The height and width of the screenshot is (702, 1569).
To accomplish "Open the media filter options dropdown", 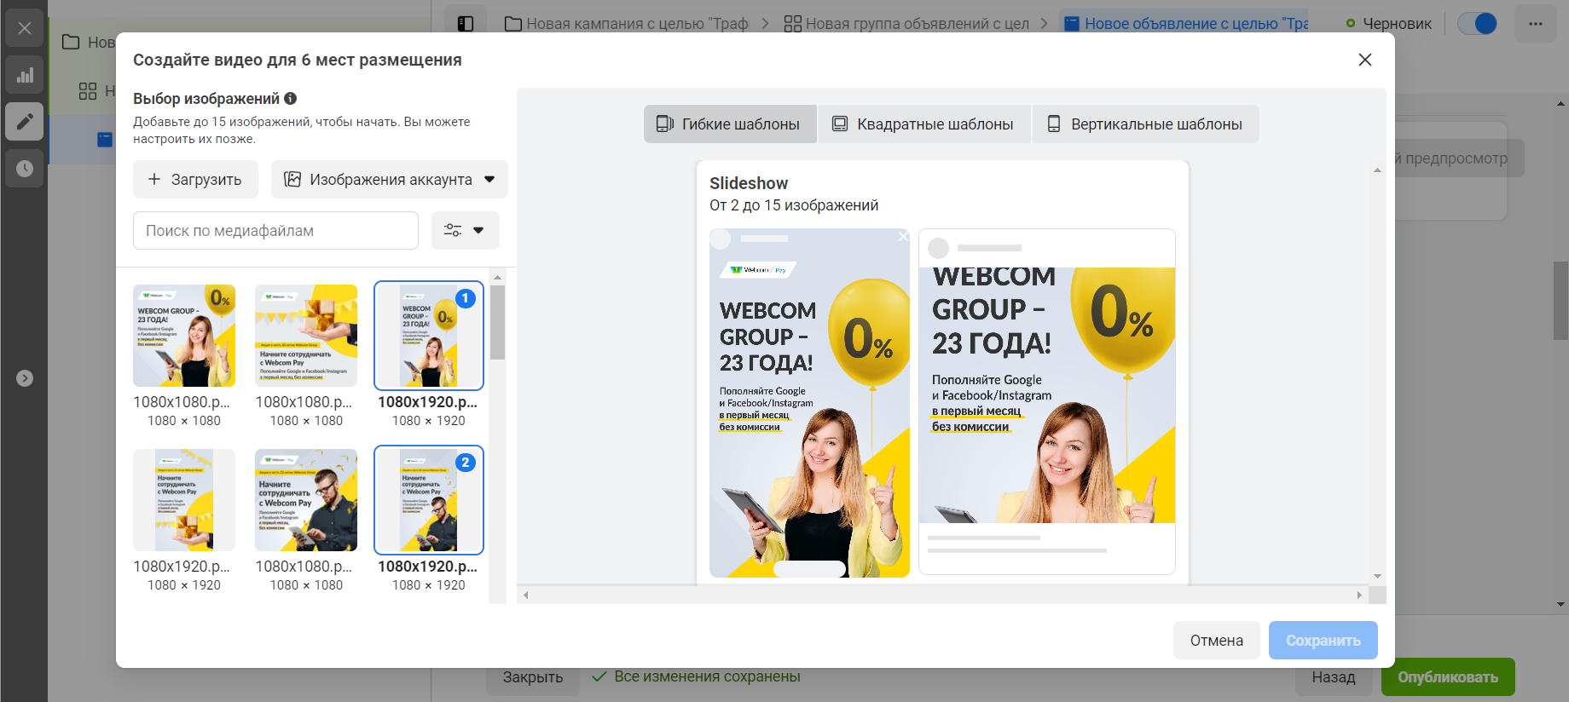I will [x=466, y=231].
